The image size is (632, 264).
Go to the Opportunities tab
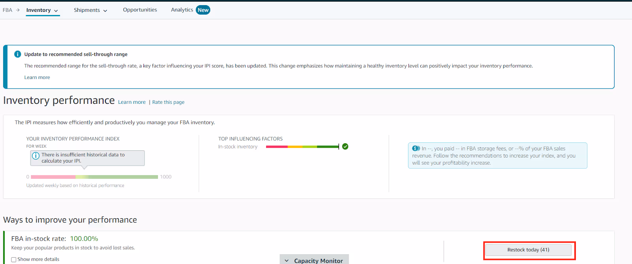140,10
